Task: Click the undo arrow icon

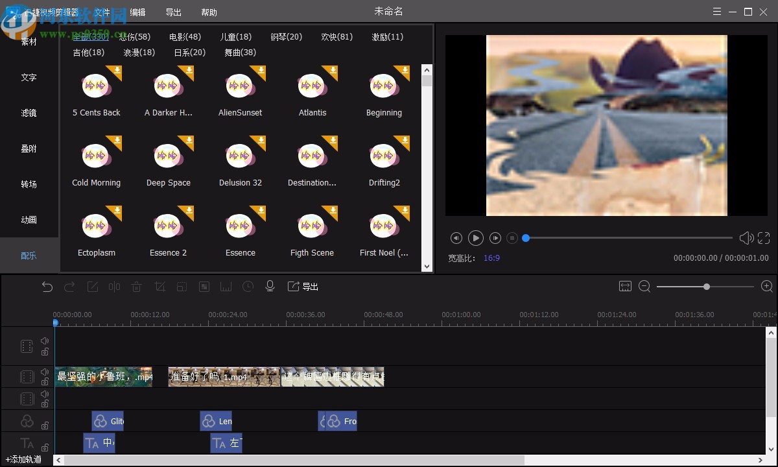Action: [x=47, y=286]
